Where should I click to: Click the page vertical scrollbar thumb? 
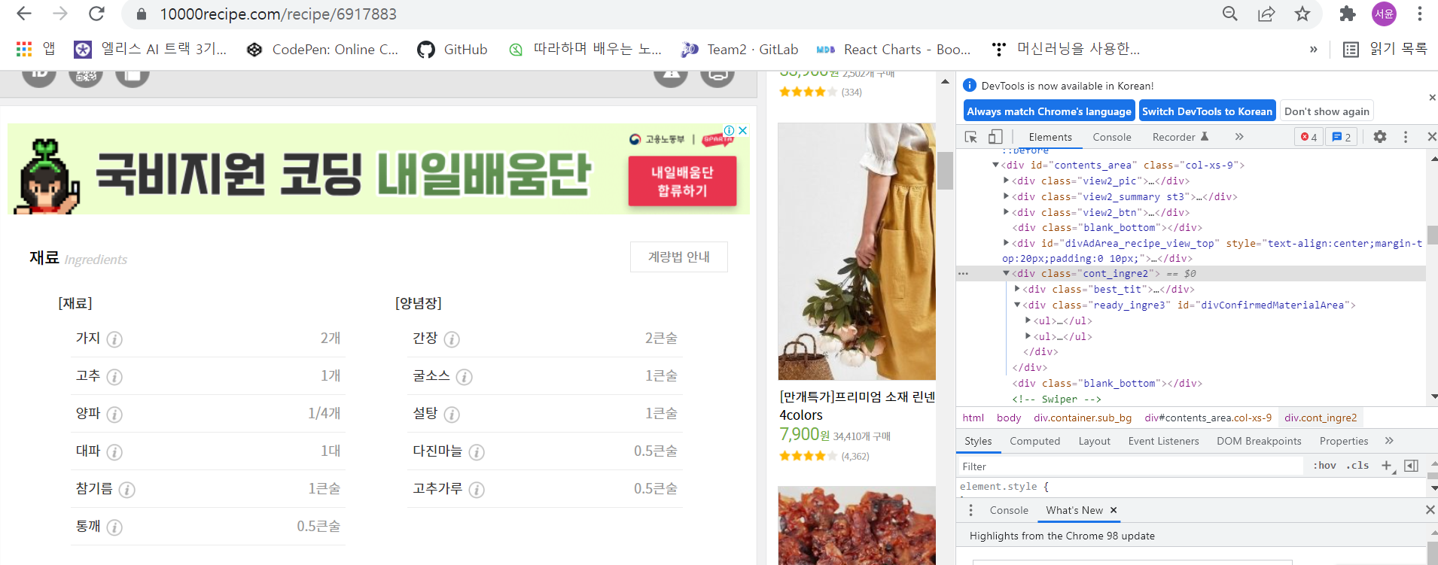point(945,170)
